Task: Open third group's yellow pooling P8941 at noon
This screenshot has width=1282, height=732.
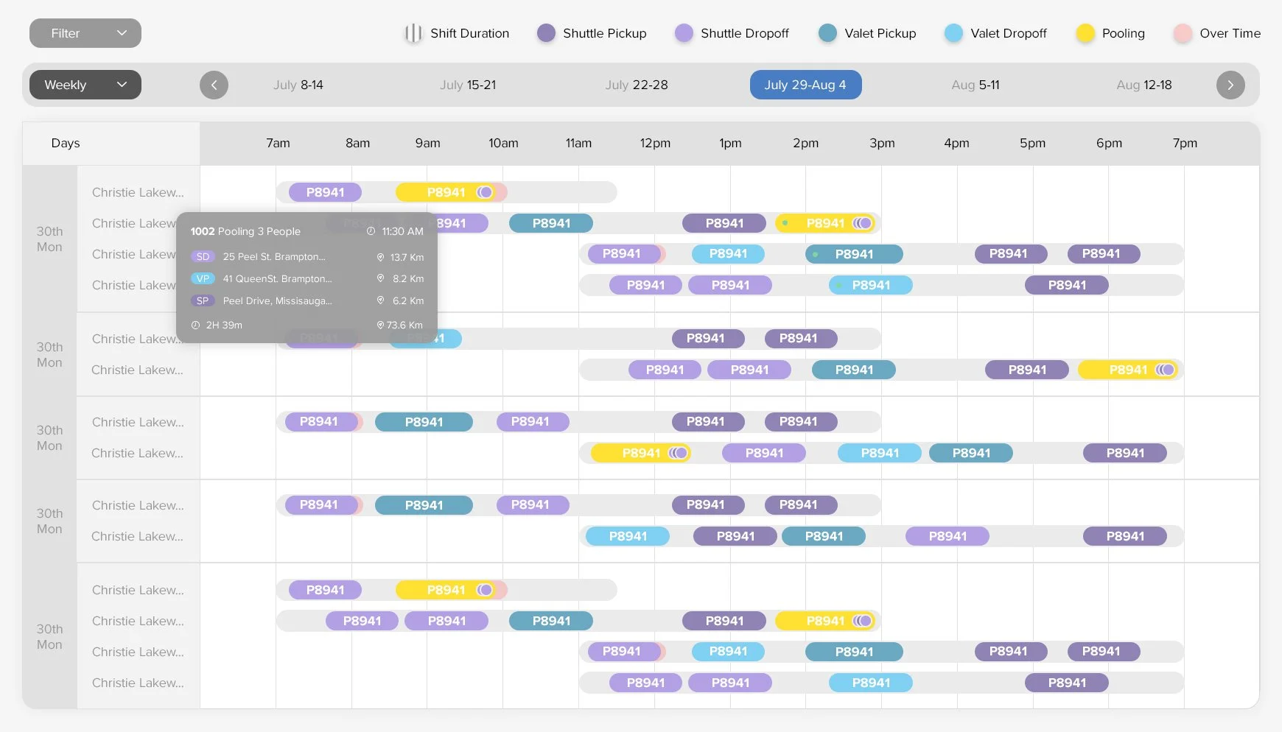Action: (641, 453)
